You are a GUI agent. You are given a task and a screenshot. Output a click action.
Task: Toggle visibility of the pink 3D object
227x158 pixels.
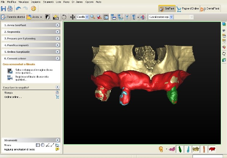coord(172,149)
